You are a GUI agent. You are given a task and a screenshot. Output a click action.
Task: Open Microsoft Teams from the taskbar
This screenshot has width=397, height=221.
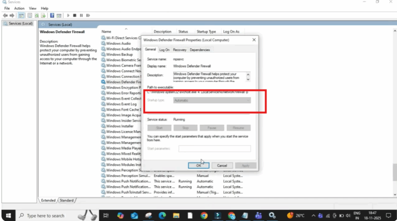259,216
